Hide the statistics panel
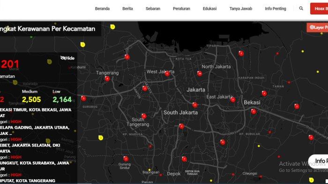328x184 pixels. click(x=67, y=58)
